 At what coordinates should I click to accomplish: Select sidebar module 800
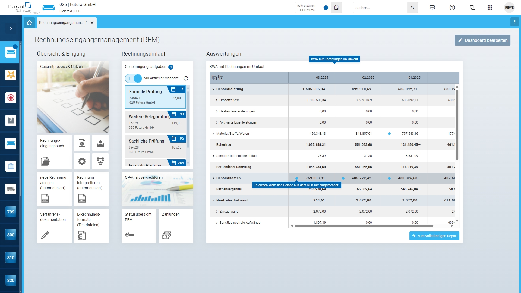(x=11, y=235)
